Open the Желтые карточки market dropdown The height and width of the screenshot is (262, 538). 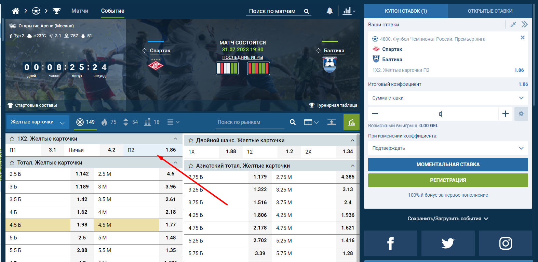pos(38,122)
